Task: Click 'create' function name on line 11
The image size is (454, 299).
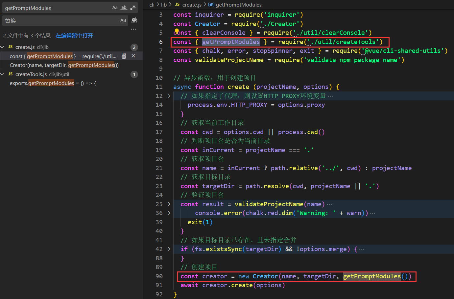Action: 238,87
